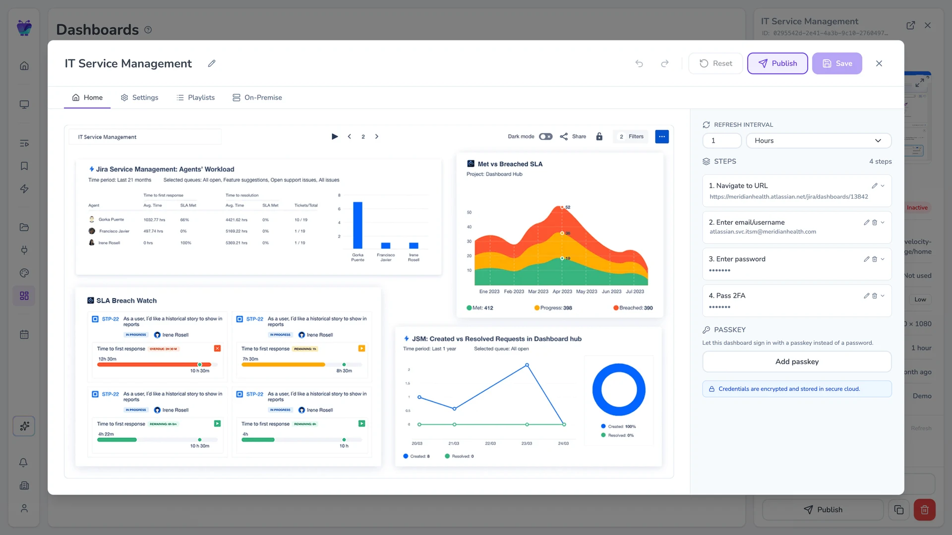
Task: Expand the Enter password step chevron
Action: (883, 259)
